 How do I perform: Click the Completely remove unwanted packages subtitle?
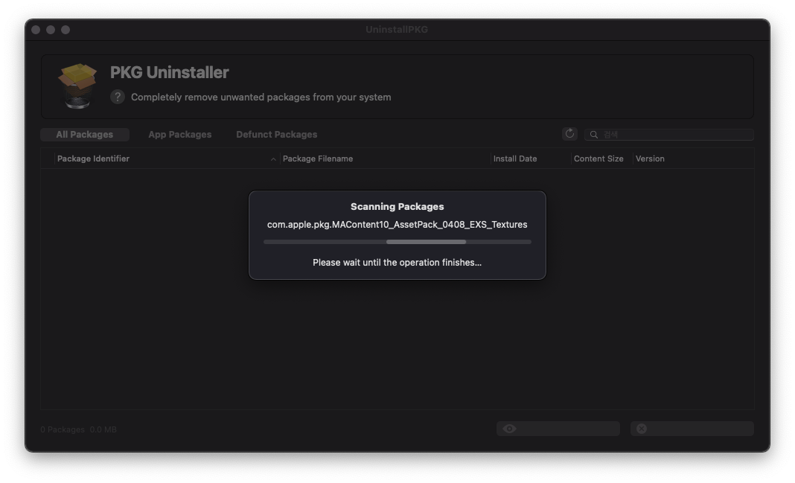click(261, 97)
